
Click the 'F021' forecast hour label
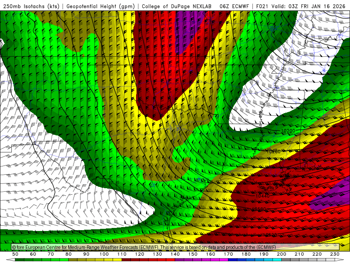tap(262, 6)
